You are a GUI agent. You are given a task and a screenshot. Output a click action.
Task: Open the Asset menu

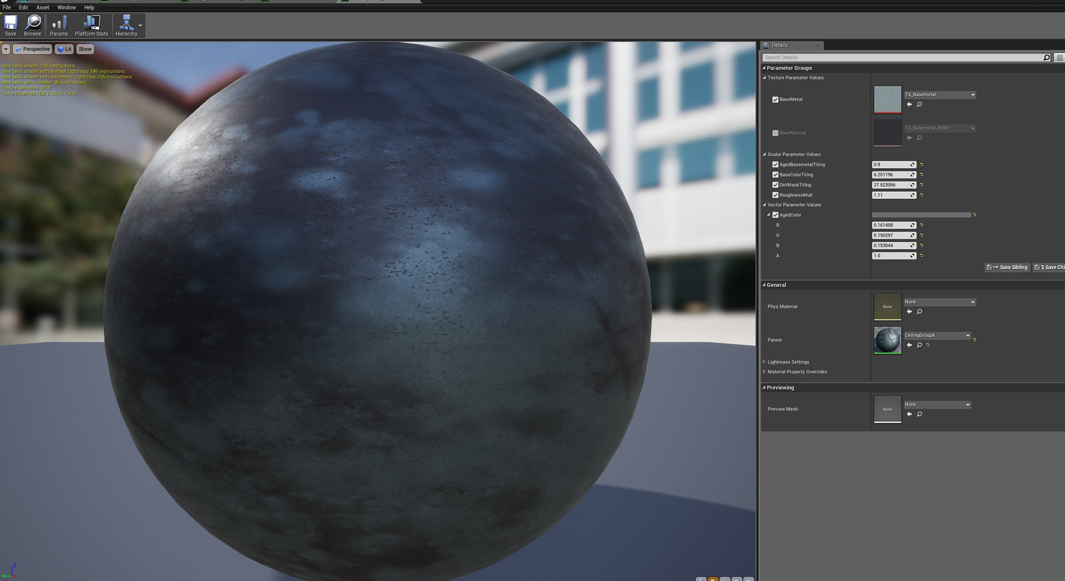[43, 8]
